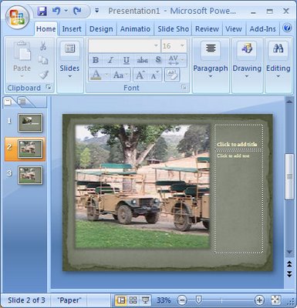Image resolution: width=297 pixels, height=308 pixels.
Task: Select slide 3 thumbnail
Action: pos(30,175)
